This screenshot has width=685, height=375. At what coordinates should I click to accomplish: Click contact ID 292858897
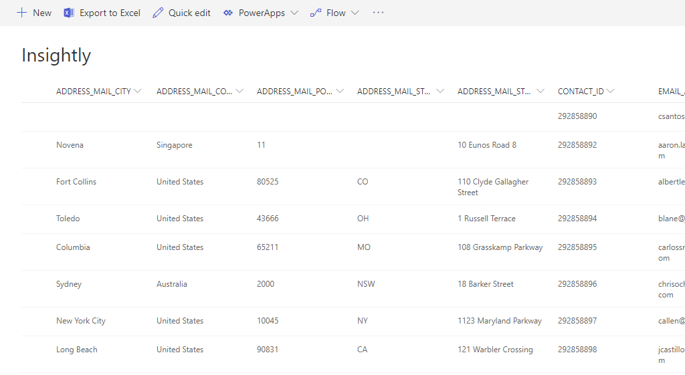[x=577, y=321]
